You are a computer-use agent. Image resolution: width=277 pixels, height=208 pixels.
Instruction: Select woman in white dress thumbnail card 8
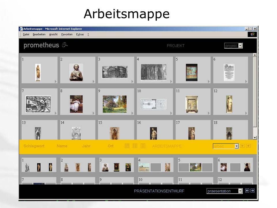point(76,104)
